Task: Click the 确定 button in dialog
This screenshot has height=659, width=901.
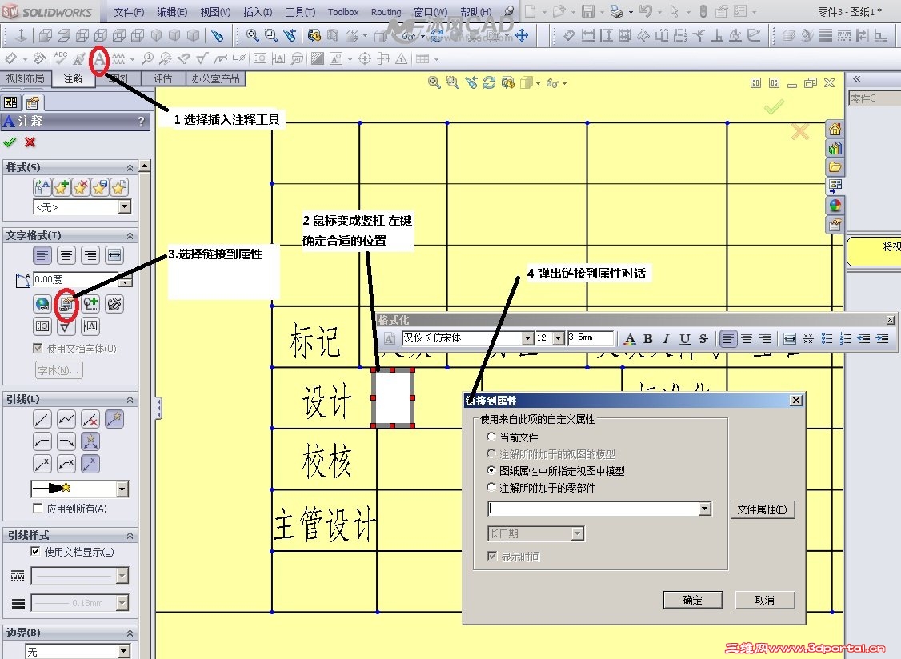Action: 692,600
